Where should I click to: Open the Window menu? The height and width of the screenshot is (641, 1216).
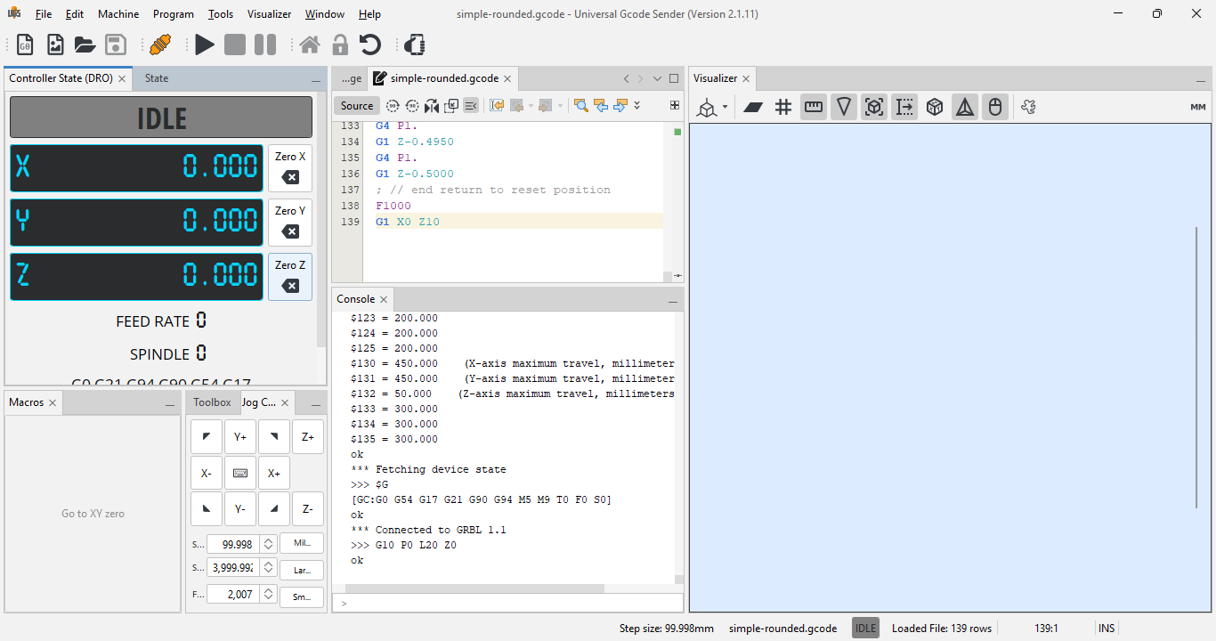click(x=325, y=14)
